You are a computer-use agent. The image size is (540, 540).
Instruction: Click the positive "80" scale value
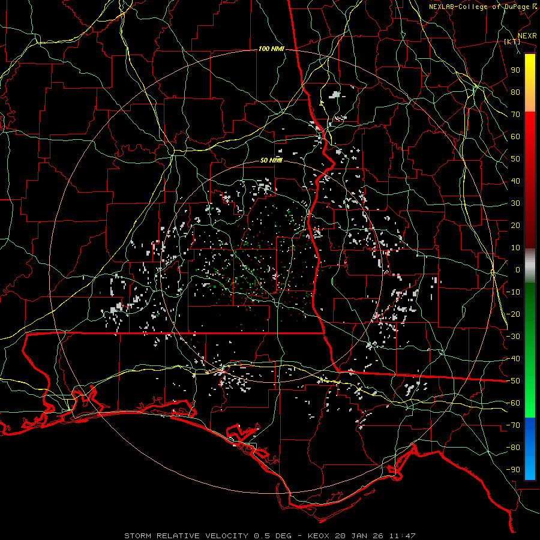(515, 92)
